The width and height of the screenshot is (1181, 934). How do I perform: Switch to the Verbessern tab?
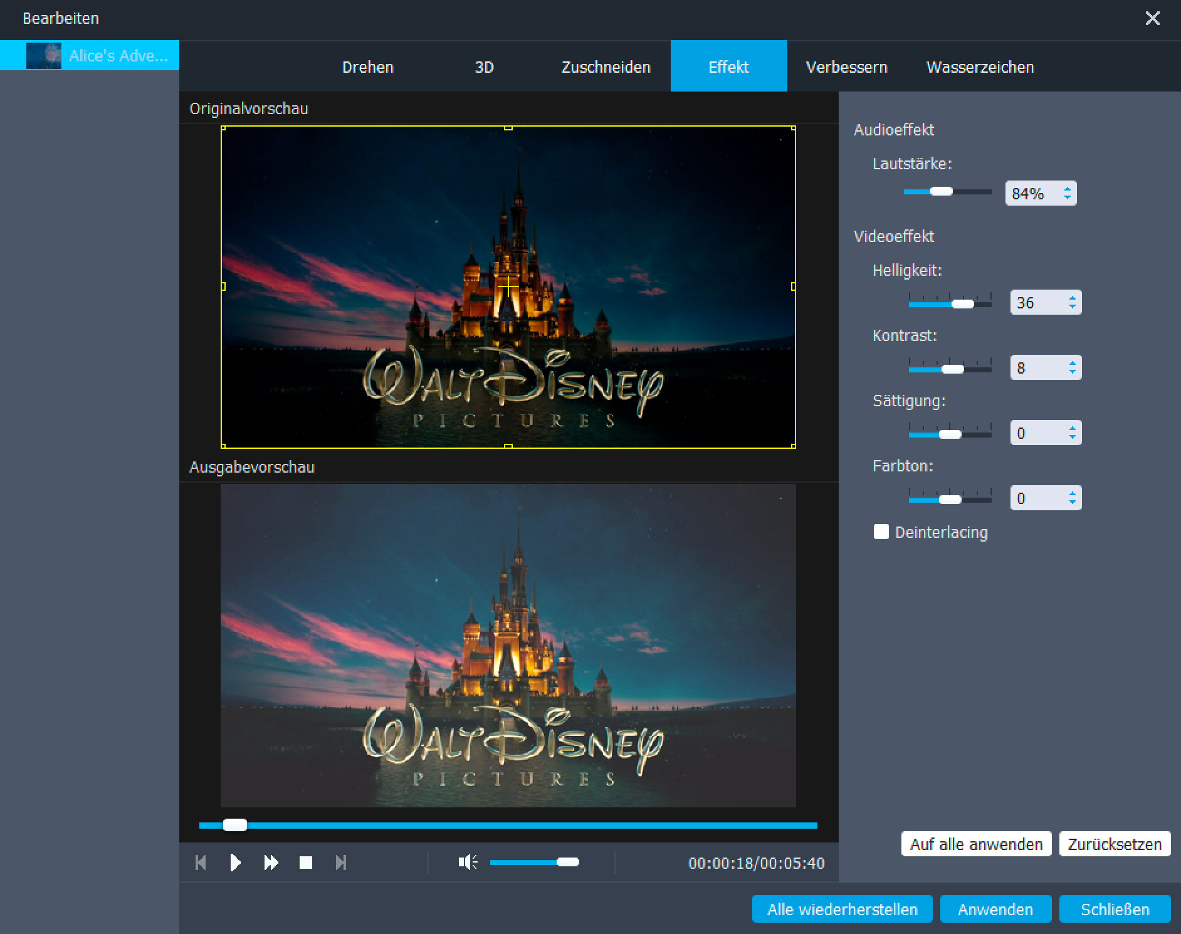847,67
